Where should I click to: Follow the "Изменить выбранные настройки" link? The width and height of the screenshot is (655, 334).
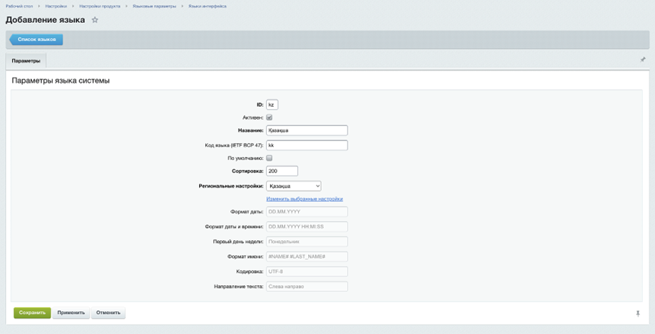304,199
